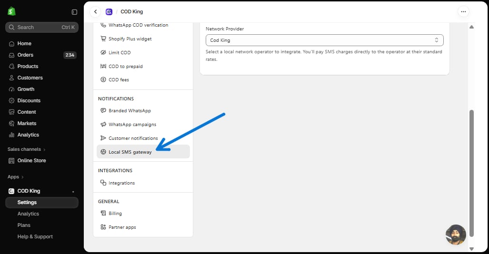Image resolution: width=489 pixels, height=254 pixels.
Task: Open the Discounts section
Action: [29, 100]
